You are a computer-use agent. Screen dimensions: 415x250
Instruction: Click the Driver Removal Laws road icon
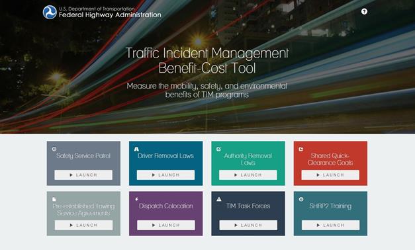tap(136, 149)
